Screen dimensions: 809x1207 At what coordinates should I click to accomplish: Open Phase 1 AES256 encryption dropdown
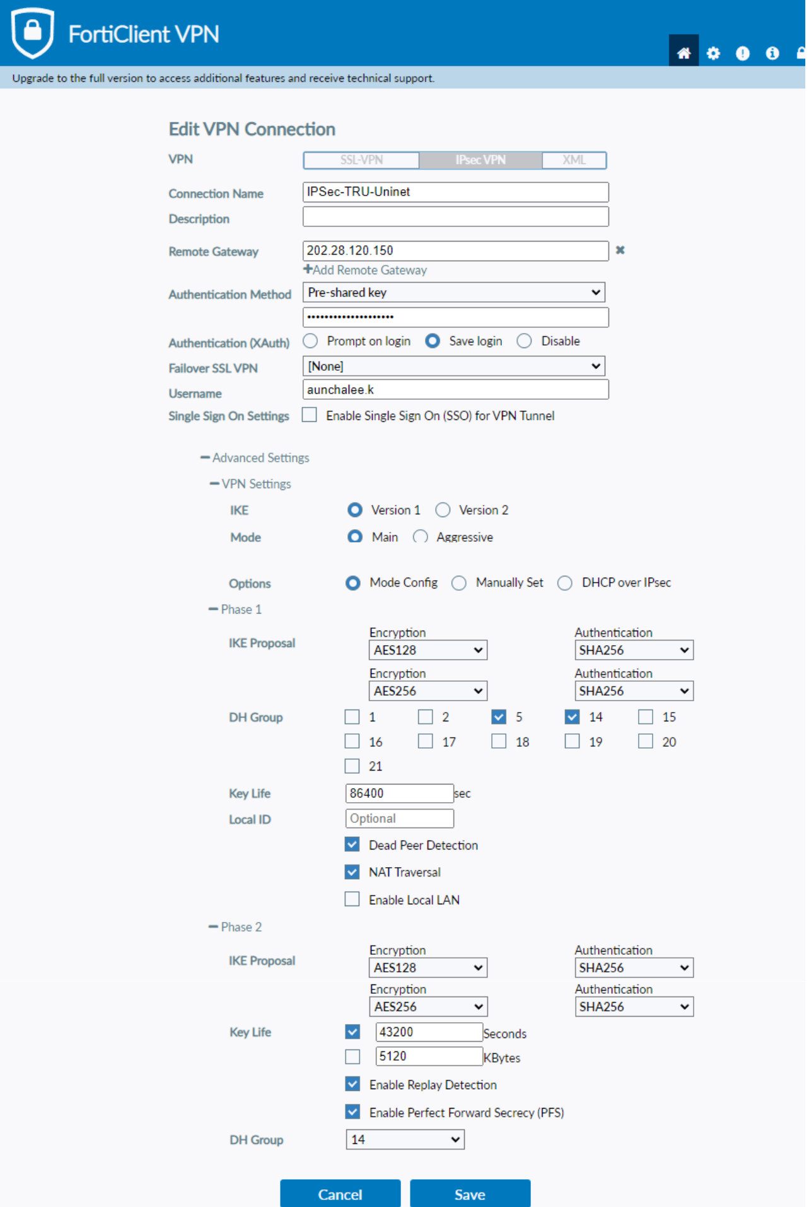coord(428,691)
